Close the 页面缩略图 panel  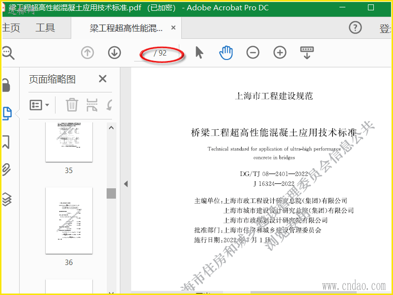[103, 79]
